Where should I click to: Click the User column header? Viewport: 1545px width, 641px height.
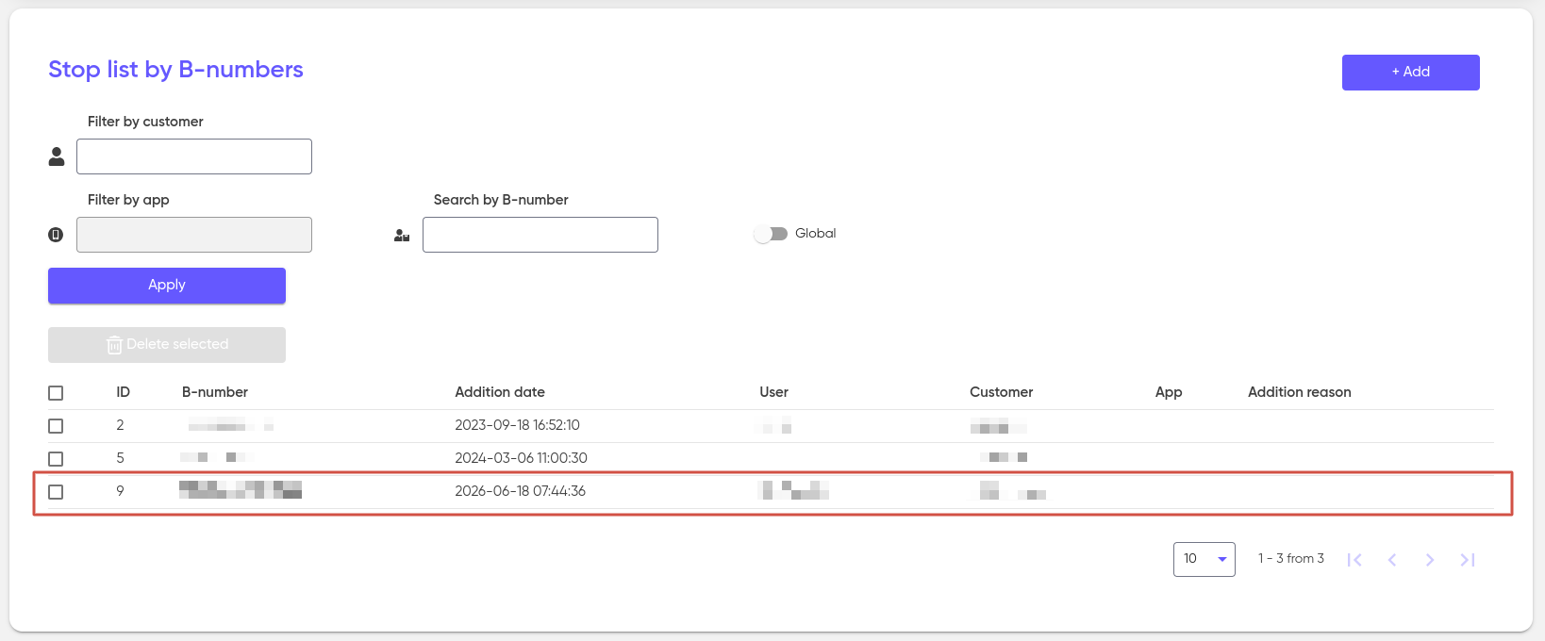pos(773,392)
